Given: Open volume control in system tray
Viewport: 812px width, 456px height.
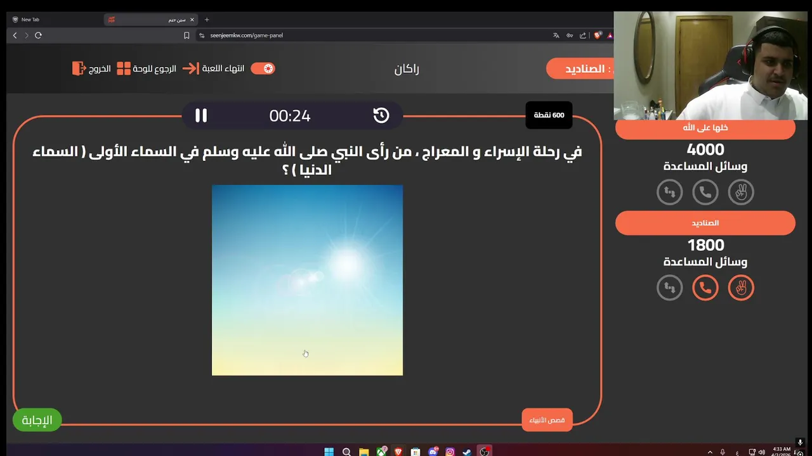Looking at the screenshot, I should click(761, 452).
